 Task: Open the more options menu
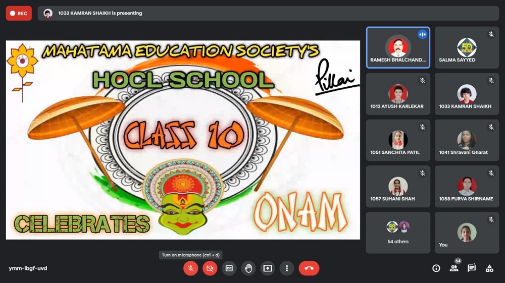pos(287,268)
